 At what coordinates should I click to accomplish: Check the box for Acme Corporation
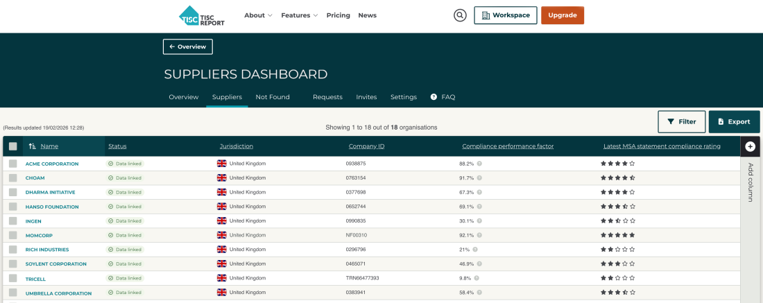13,164
